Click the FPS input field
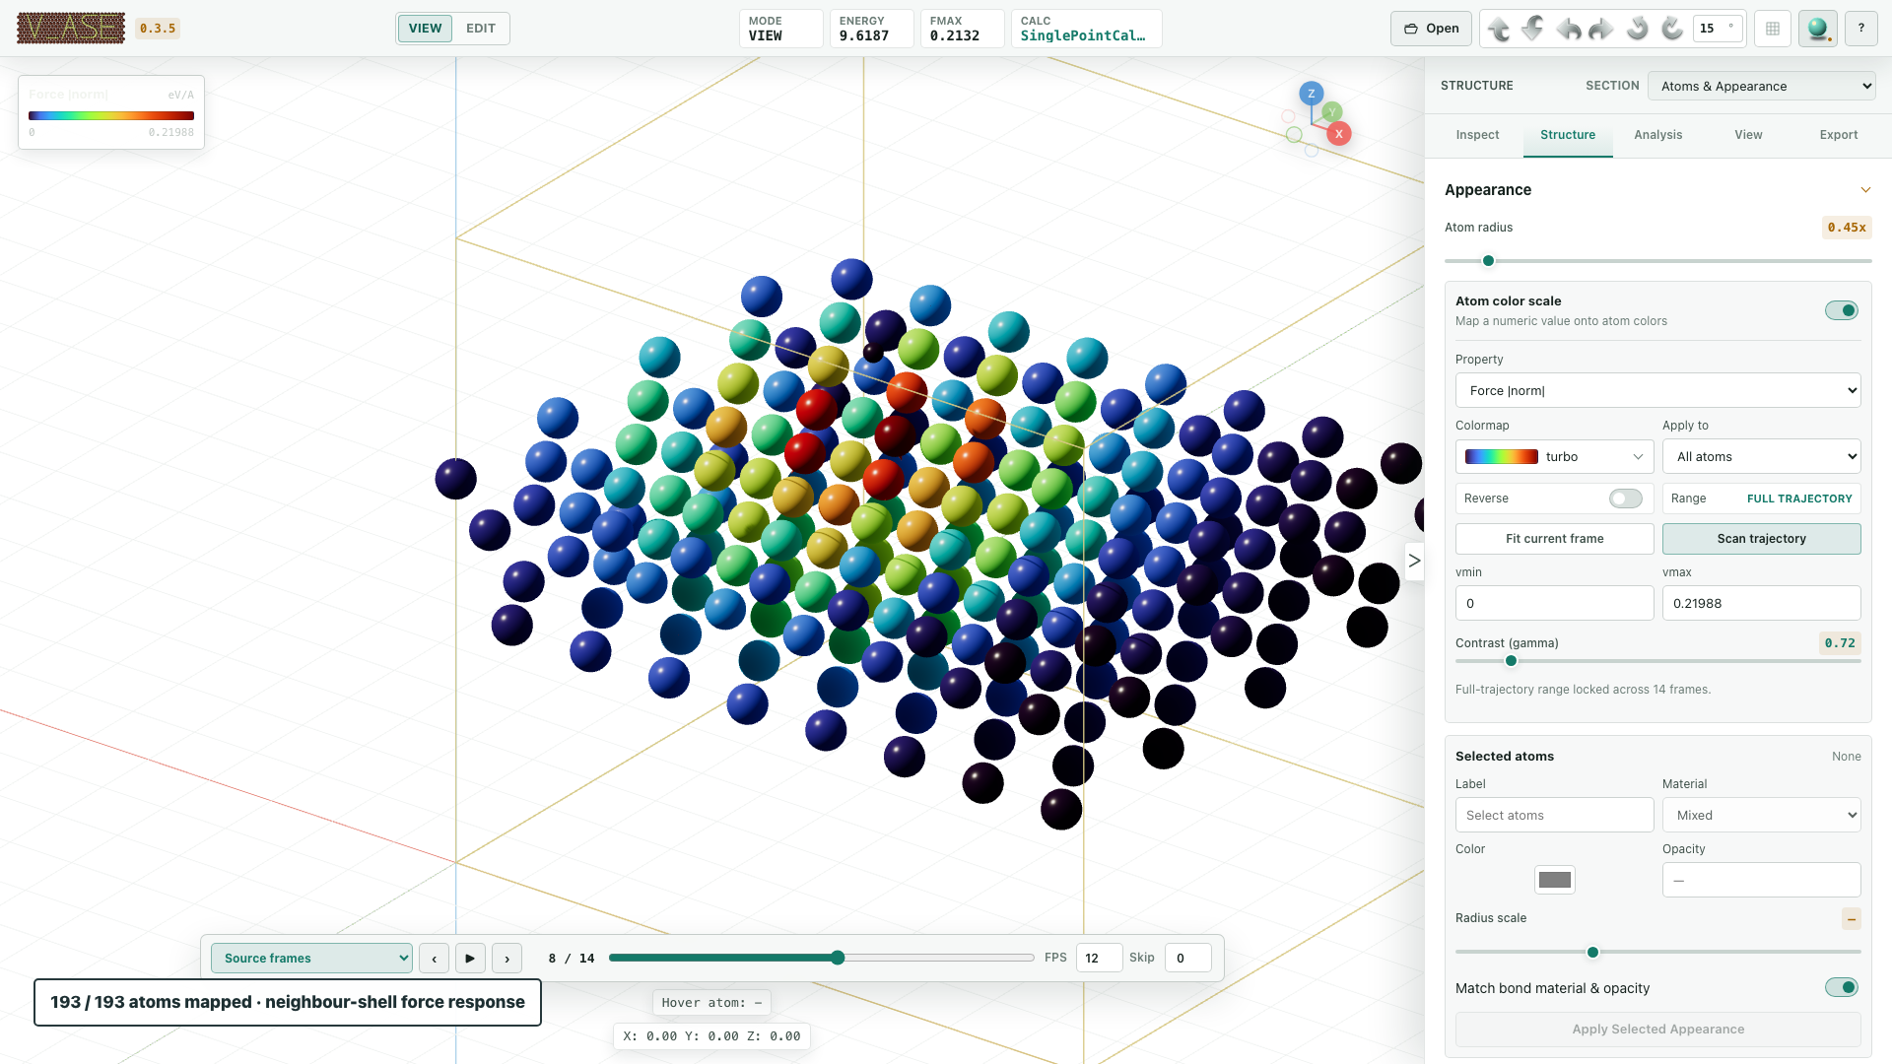 click(x=1099, y=959)
